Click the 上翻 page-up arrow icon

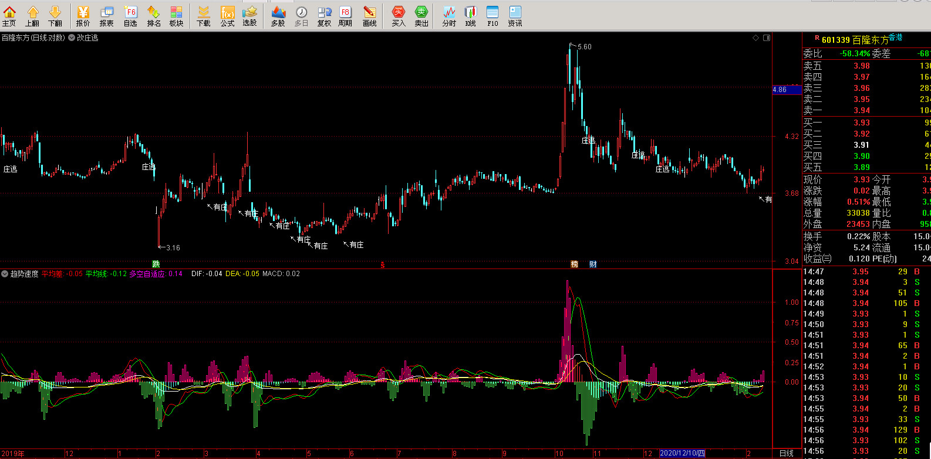click(32, 16)
